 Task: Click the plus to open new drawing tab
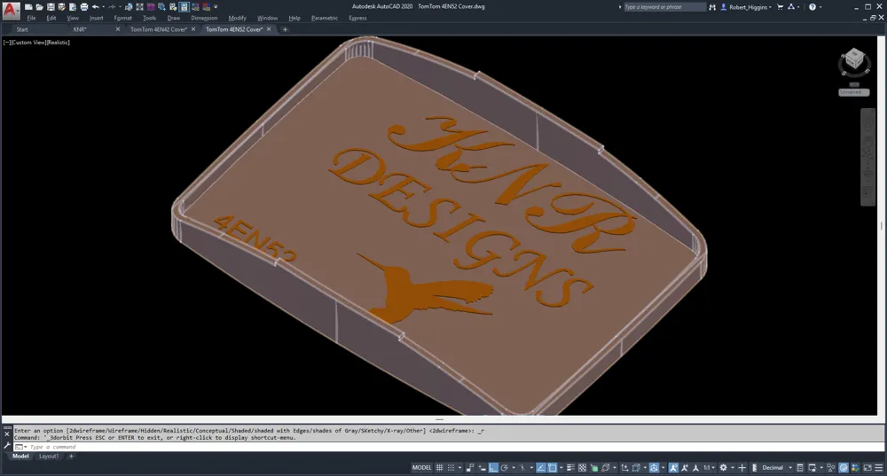[285, 29]
